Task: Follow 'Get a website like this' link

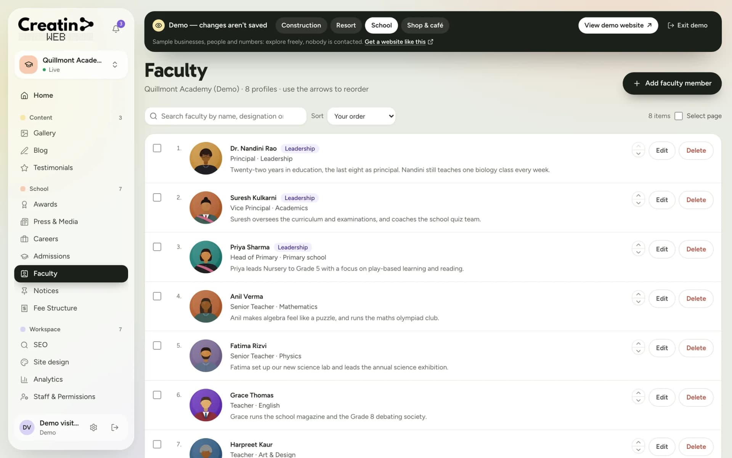Action: [399, 42]
